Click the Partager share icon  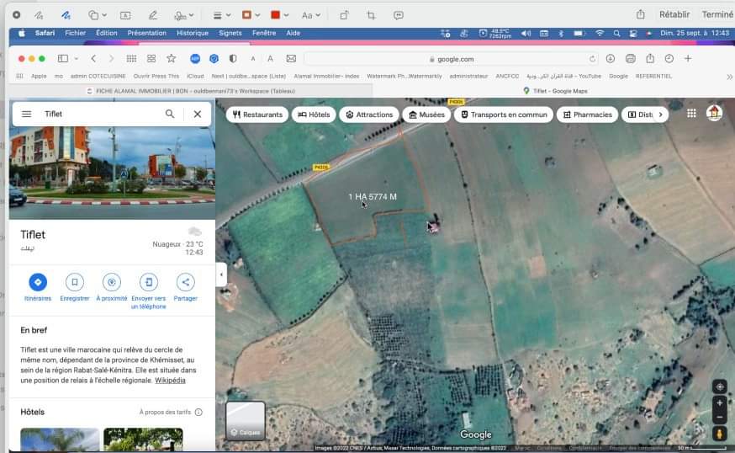pos(185,282)
